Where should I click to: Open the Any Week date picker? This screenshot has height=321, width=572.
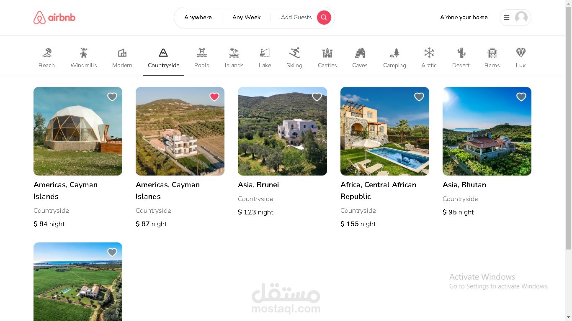[x=247, y=18]
